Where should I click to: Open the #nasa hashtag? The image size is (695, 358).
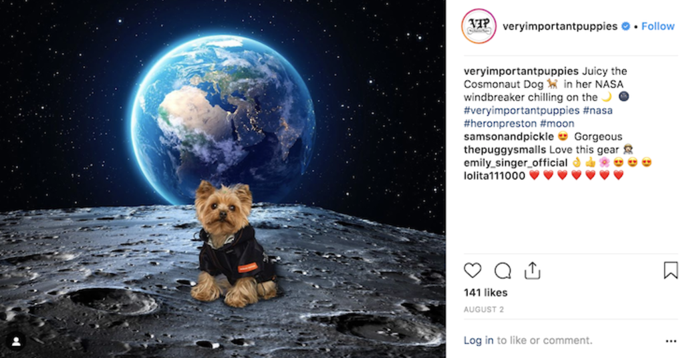click(598, 110)
